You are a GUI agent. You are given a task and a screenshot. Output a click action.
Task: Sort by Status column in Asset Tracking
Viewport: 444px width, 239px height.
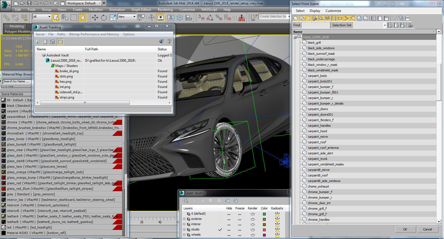point(164,49)
